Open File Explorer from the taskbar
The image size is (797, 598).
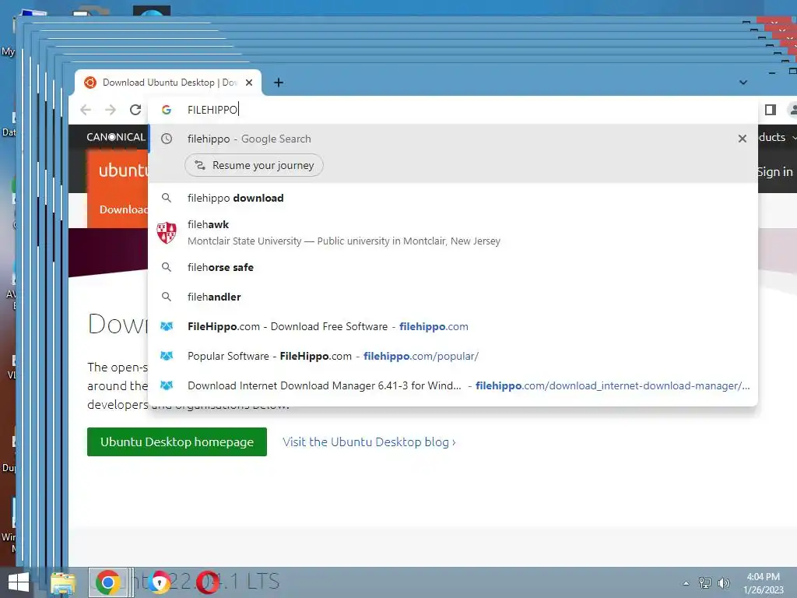(62, 582)
